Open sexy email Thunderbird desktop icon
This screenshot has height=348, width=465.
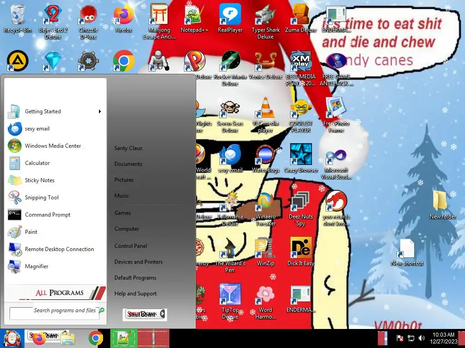pos(230,158)
